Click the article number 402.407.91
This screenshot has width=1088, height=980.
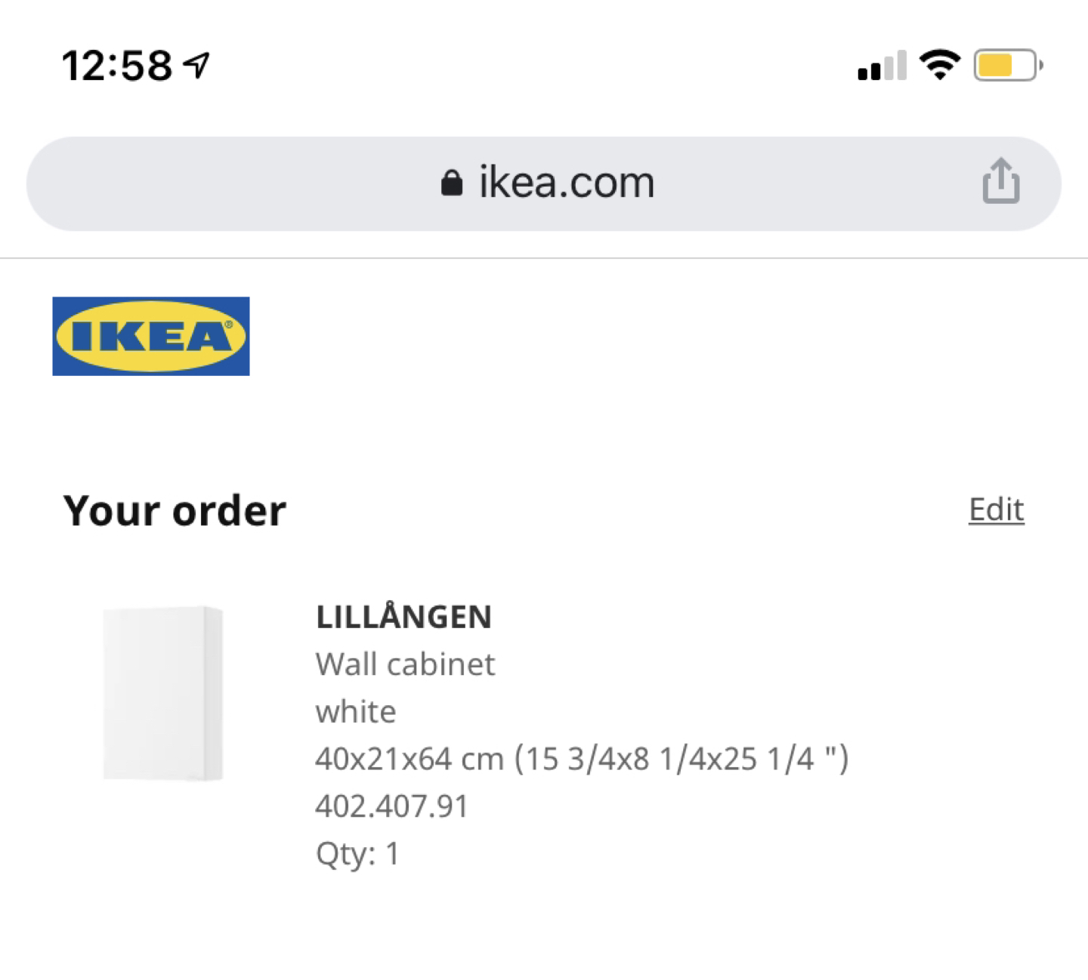pos(391,806)
